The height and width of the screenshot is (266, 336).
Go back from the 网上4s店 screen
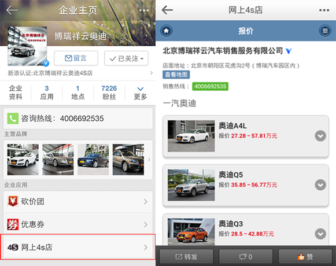pyautogui.click(x=167, y=10)
